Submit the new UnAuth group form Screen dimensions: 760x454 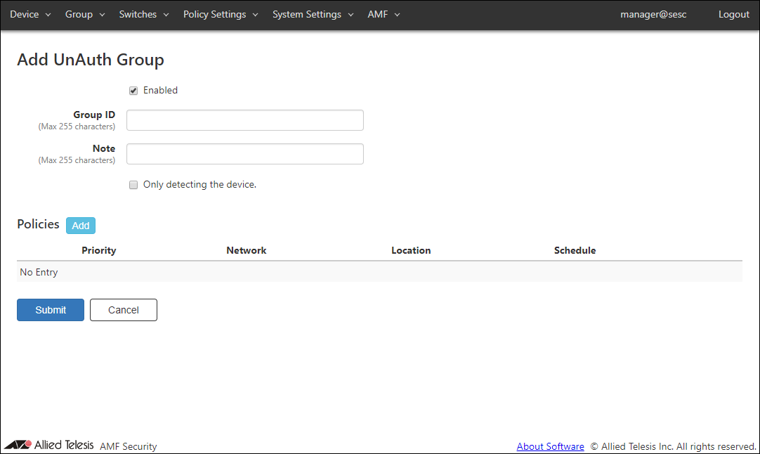51,310
